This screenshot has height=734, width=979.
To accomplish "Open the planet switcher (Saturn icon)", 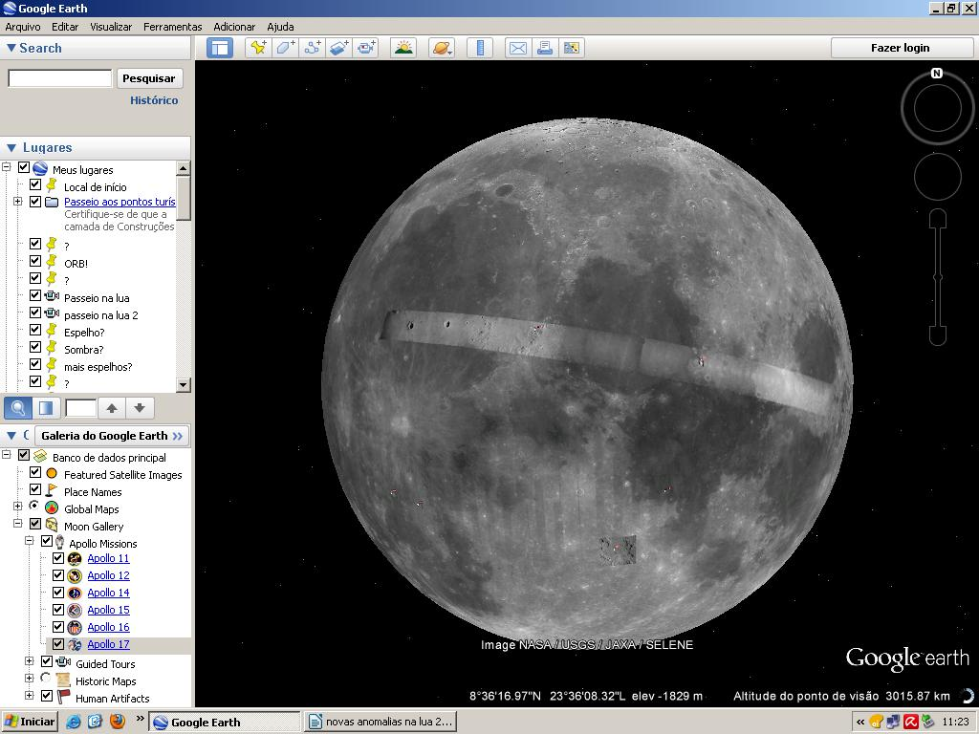I will coord(442,48).
